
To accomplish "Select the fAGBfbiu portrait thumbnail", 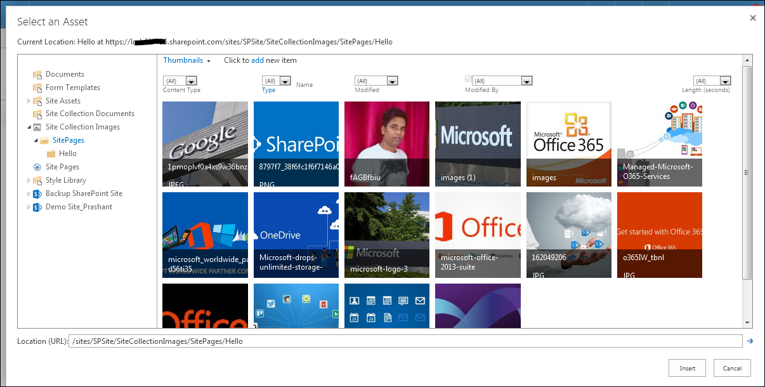I will pyautogui.click(x=387, y=144).
